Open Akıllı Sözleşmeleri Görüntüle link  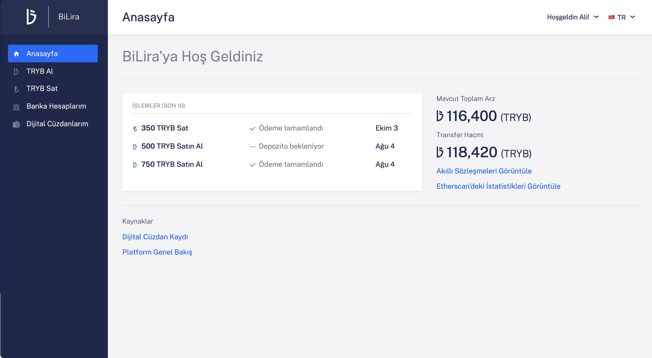tap(484, 171)
